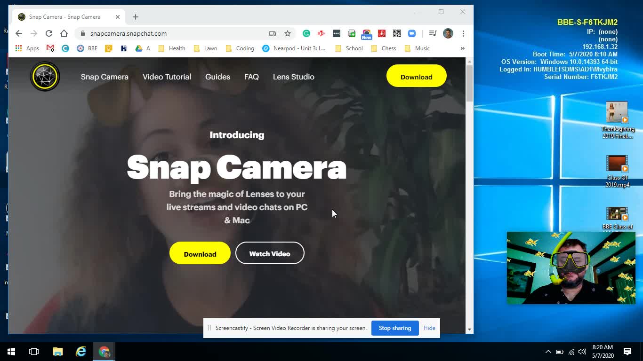Viewport: 643px width, 361px height.
Task: Open the Lens Studio nav item
Action: tap(294, 77)
